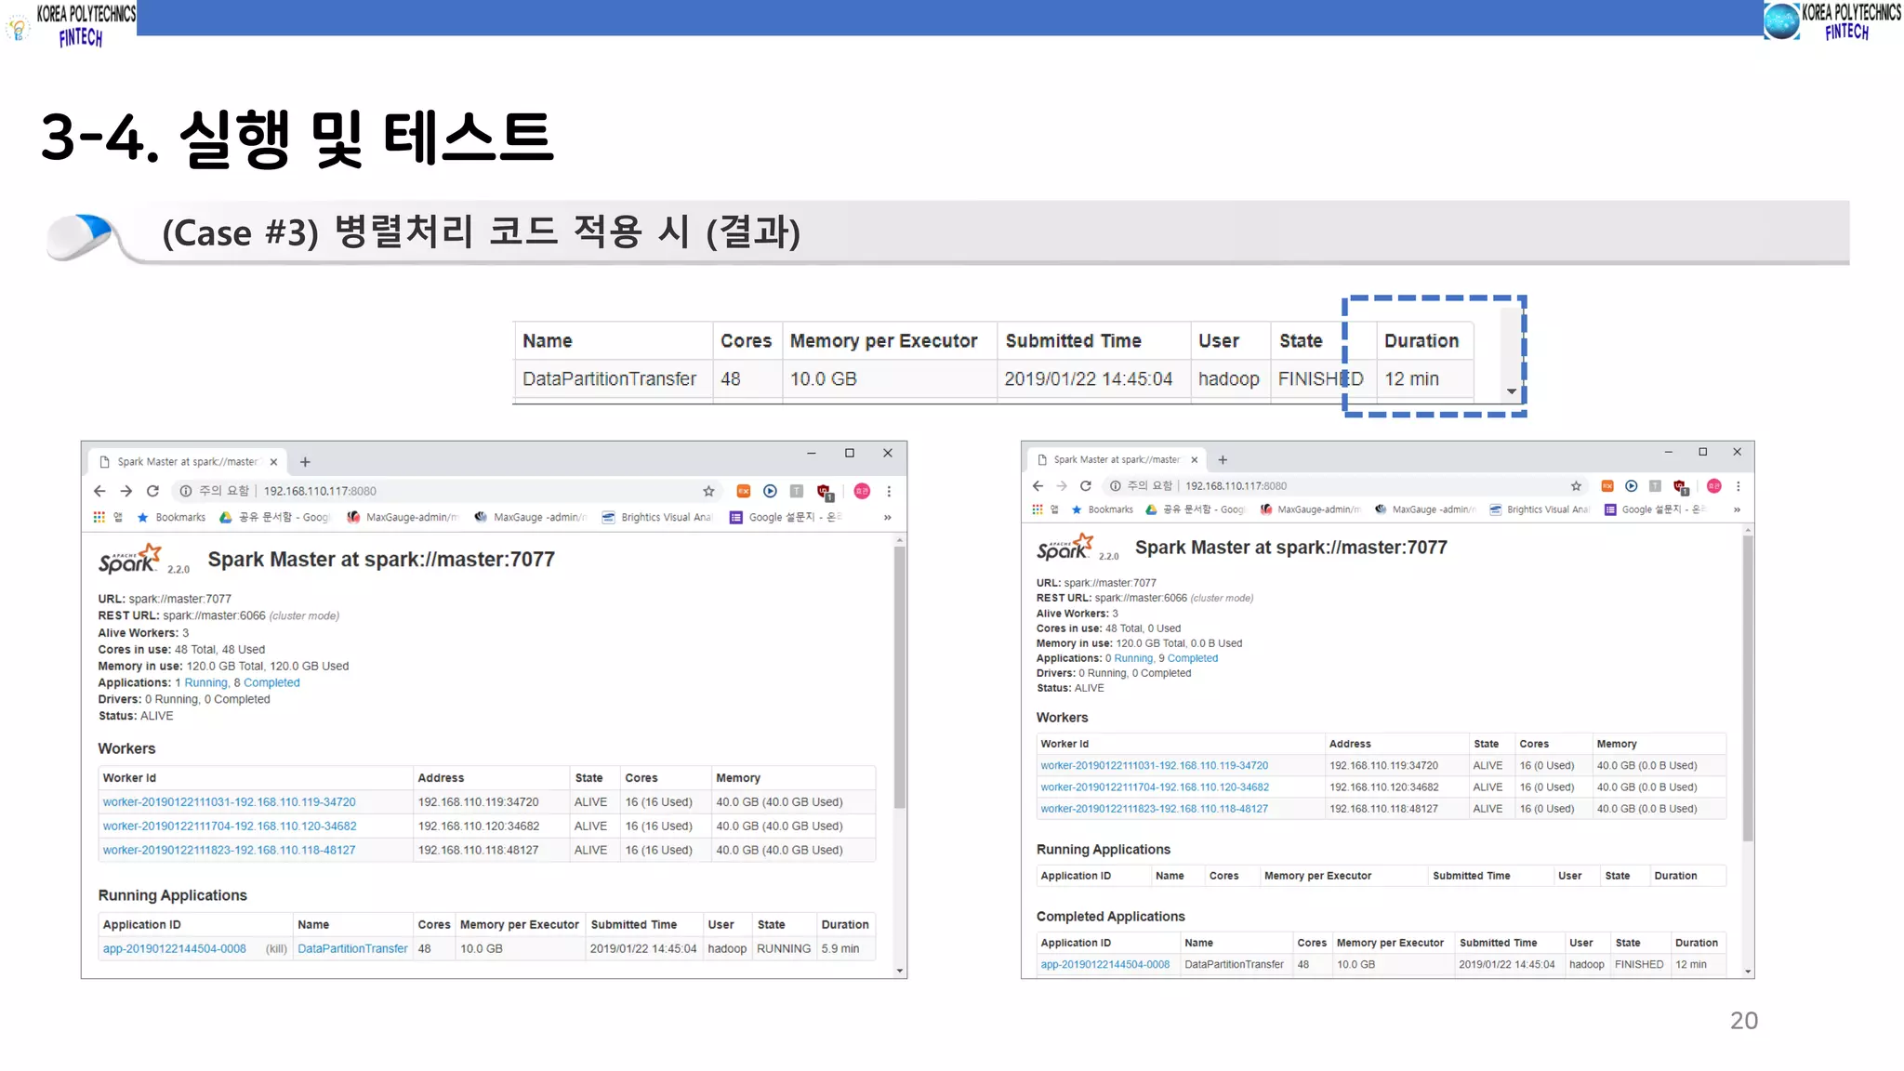Select Spark Master tab in right browser

pos(1116,459)
